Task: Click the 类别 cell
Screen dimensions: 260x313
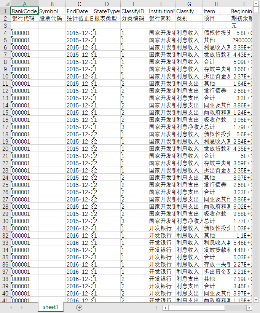Action: coord(189,18)
